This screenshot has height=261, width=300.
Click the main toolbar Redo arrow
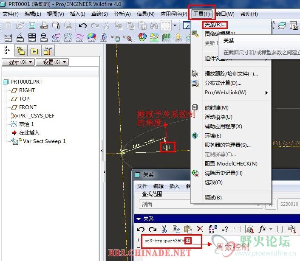95,25
